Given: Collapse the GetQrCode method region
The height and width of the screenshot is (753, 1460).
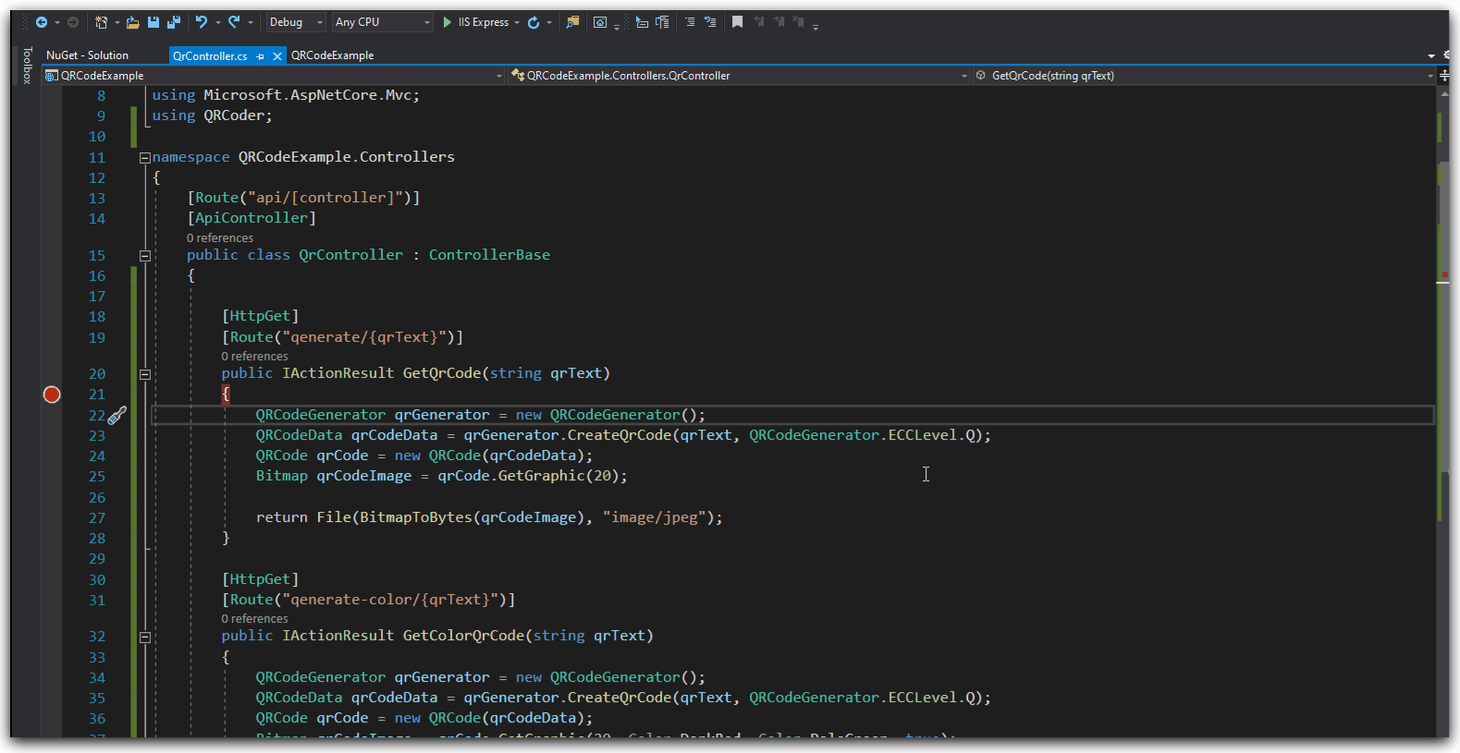Looking at the screenshot, I should click(x=145, y=374).
